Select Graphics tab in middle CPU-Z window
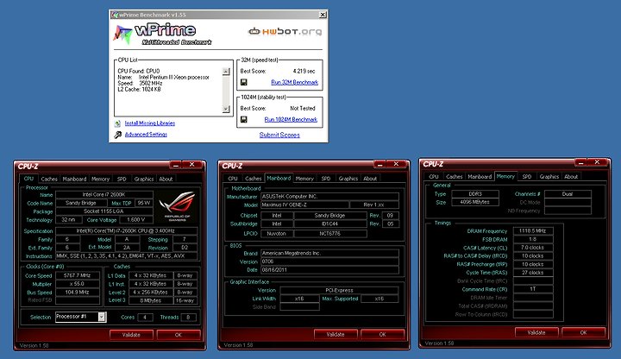This screenshot has width=621, height=359. (348, 179)
